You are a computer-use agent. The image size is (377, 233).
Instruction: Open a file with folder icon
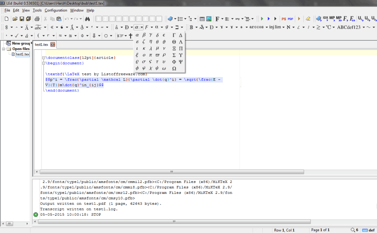click(x=15, y=19)
